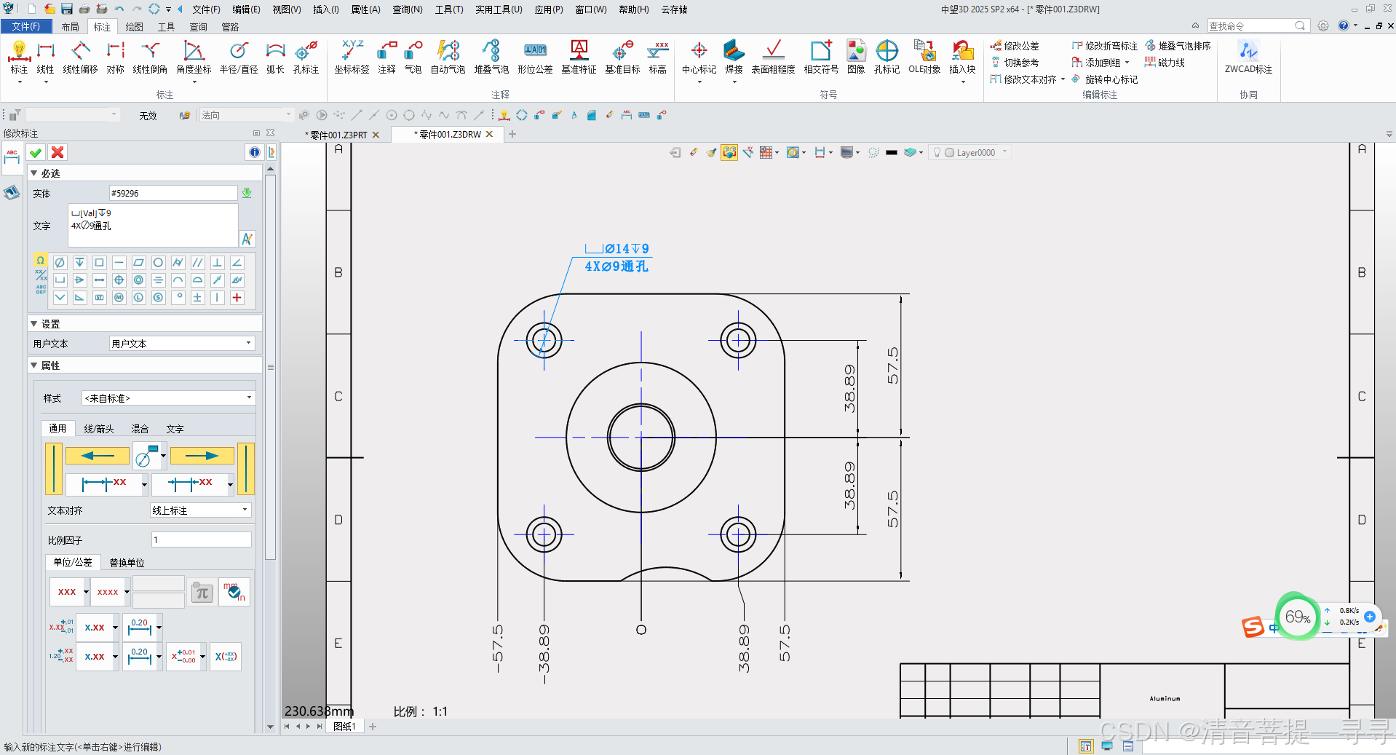
Task: Collapse the 设置 settings section
Action: tap(34, 323)
